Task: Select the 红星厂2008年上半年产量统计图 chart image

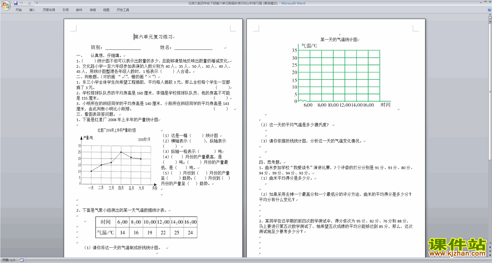Action: click(117, 159)
